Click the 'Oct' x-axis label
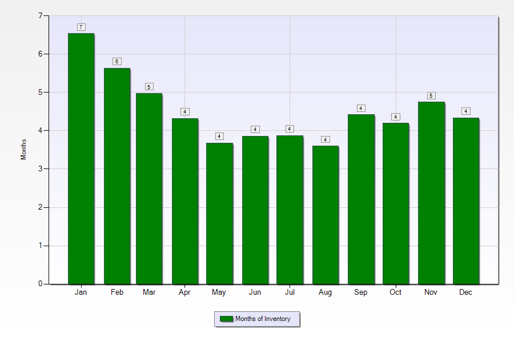This screenshot has width=514, height=337. tap(395, 292)
